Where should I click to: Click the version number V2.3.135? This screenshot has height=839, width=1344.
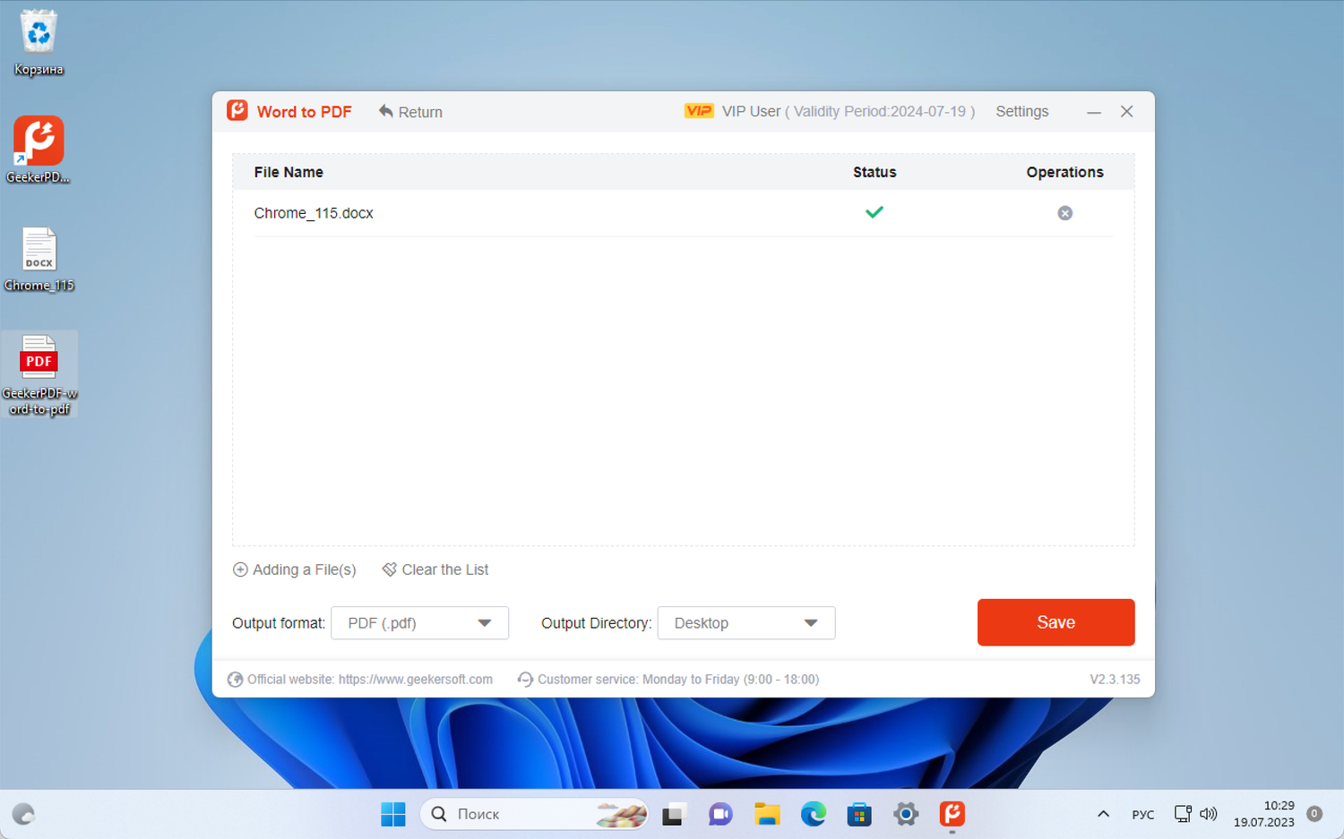[1115, 680]
